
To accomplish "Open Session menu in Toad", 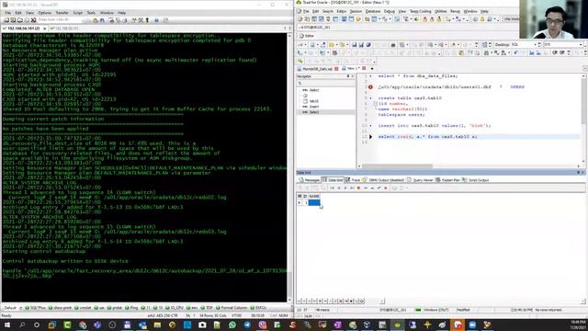I will click(x=356, y=12).
